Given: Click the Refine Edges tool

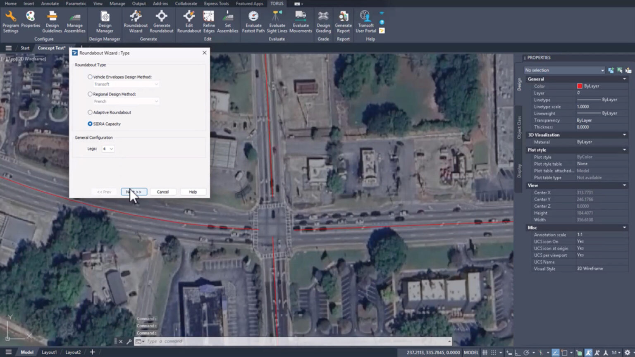Looking at the screenshot, I should (209, 21).
